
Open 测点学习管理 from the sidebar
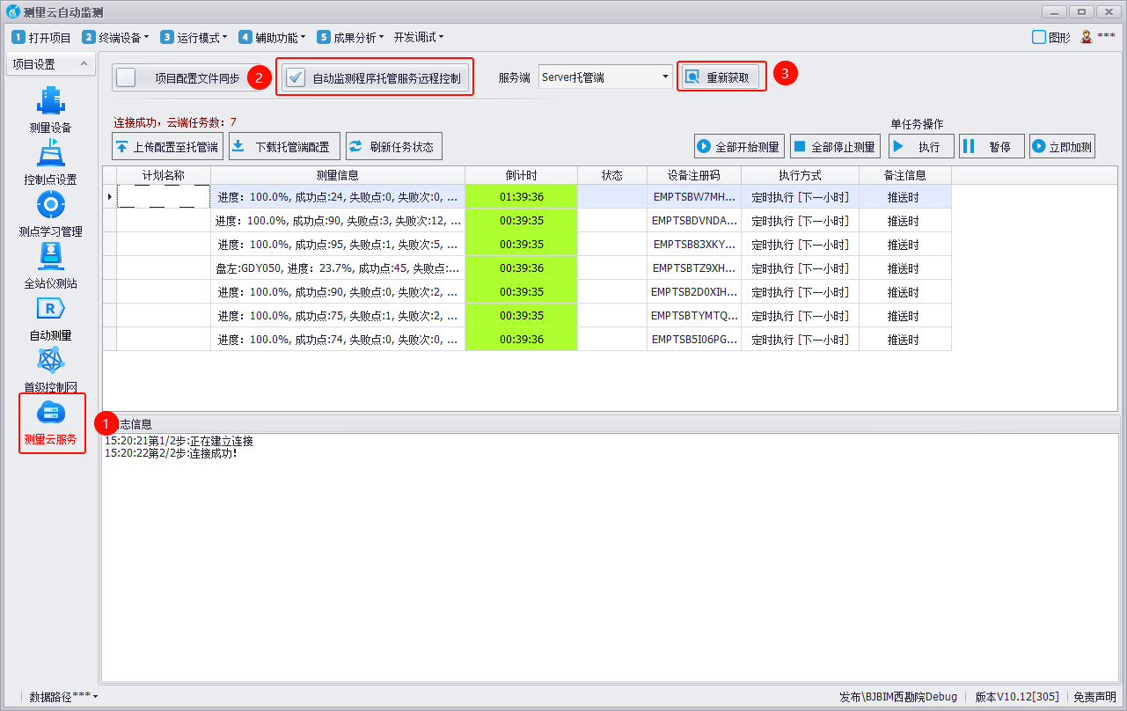point(50,204)
